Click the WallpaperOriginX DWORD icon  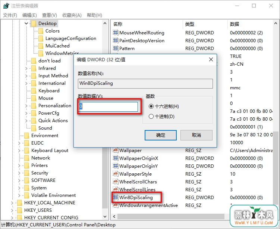point(116,158)
